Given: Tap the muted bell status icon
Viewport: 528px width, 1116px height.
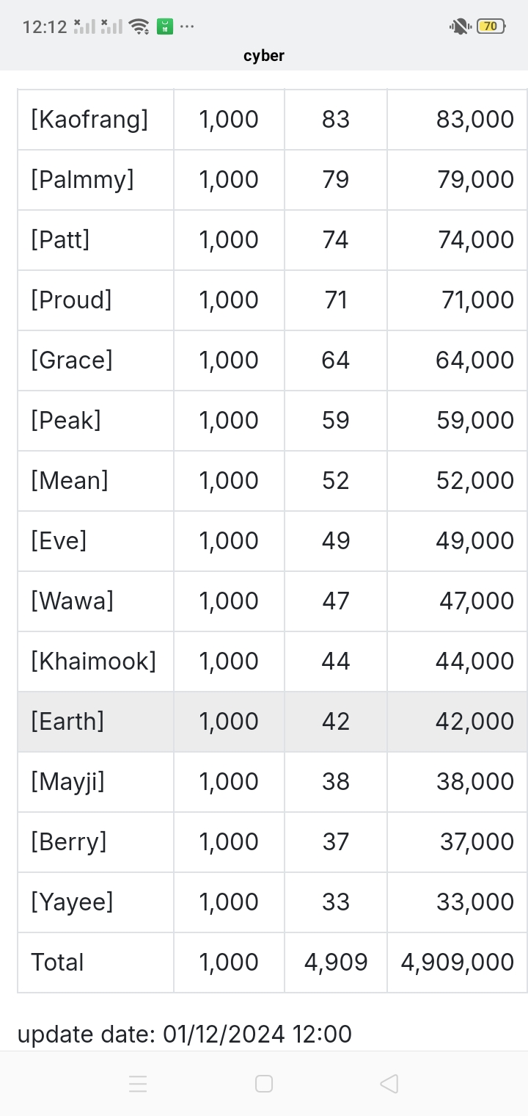Looking at the screenshot, I should pos(460,27).
